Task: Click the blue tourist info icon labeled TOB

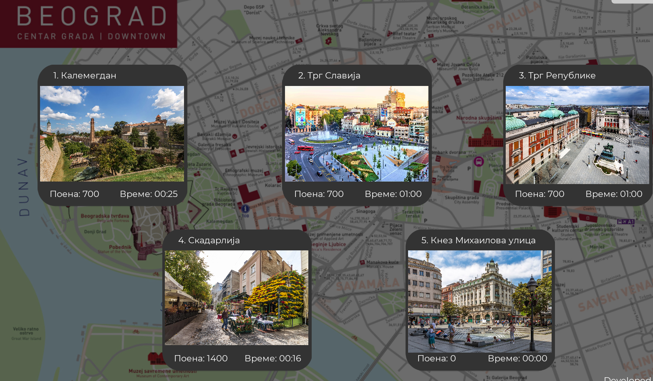Action: (245, 208)
